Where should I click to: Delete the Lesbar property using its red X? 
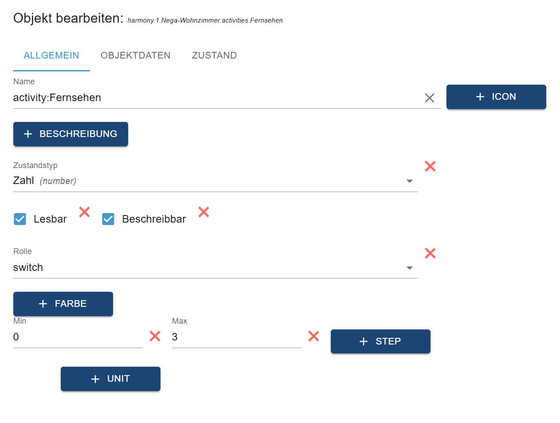(84, 212)
